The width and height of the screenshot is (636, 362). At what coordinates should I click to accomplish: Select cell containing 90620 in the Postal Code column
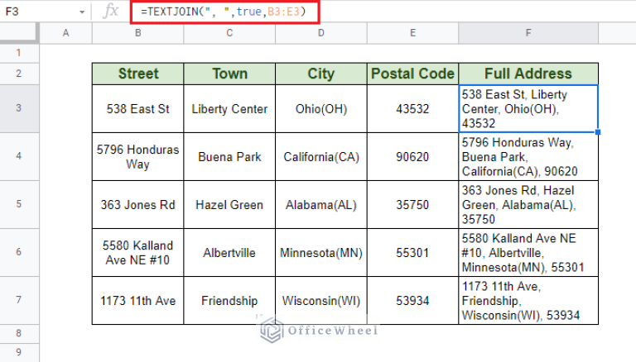412,156
